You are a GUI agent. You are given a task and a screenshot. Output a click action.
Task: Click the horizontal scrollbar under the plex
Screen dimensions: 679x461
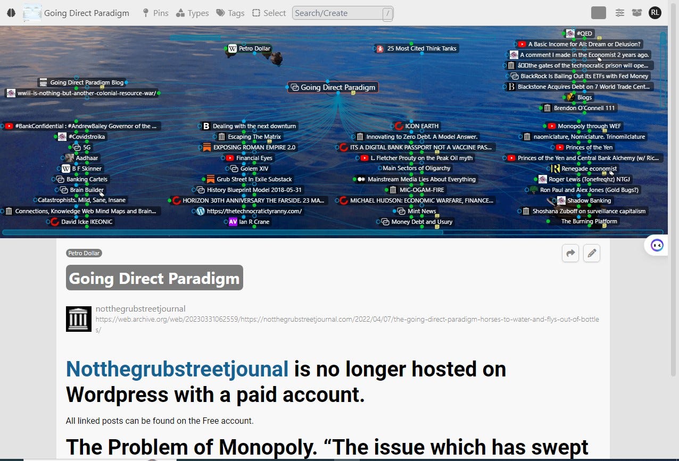222,232
